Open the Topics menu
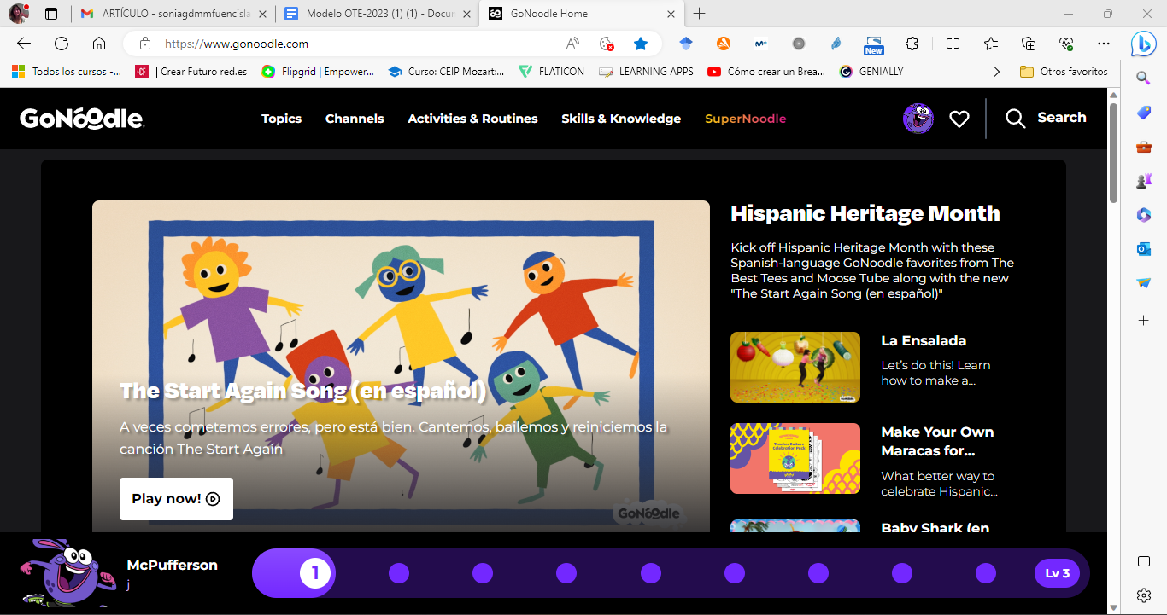 click(281, 119)
